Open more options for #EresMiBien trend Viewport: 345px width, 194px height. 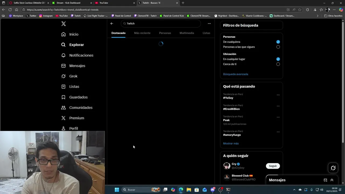[x=278, y=106]
